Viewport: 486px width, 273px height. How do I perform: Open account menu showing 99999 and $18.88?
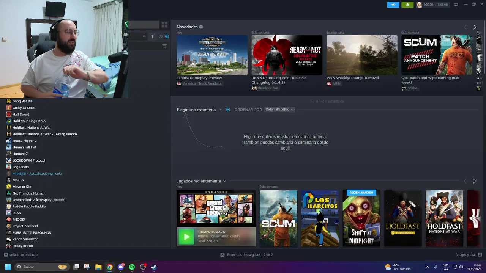432,5
